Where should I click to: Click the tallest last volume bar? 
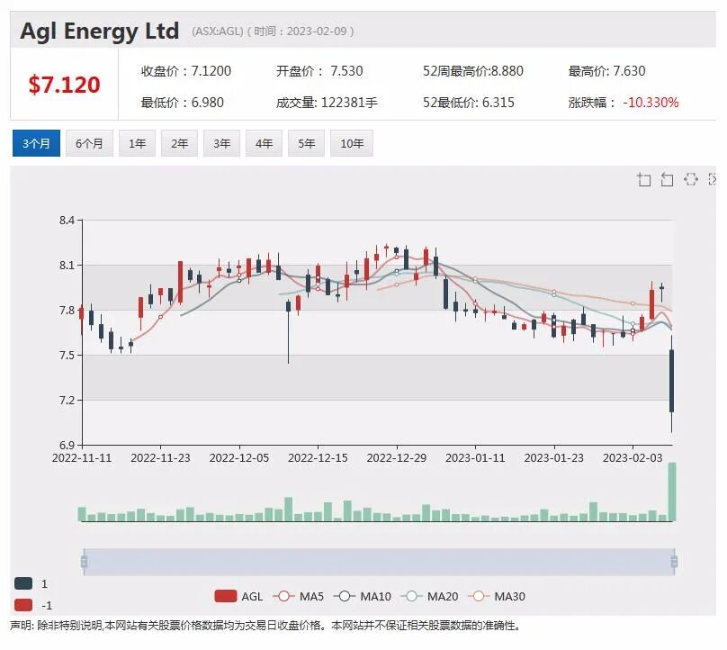click(x=672, y=492)
